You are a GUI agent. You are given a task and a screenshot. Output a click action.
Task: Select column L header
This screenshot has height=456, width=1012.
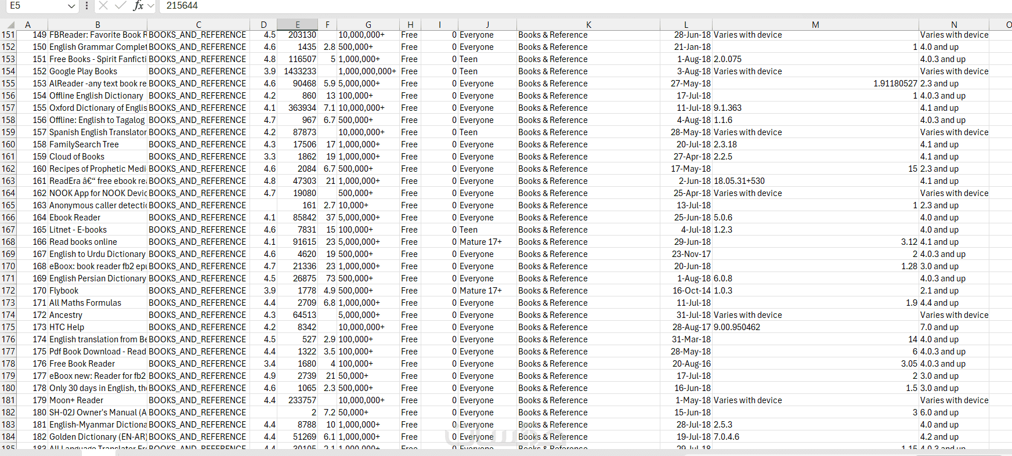click(686, 24)
